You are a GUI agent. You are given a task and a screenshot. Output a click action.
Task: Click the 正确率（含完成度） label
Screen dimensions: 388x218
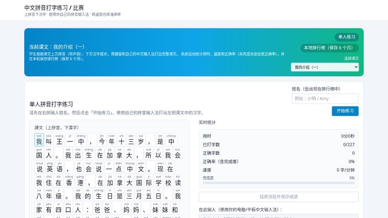click(x=221, y=162)
